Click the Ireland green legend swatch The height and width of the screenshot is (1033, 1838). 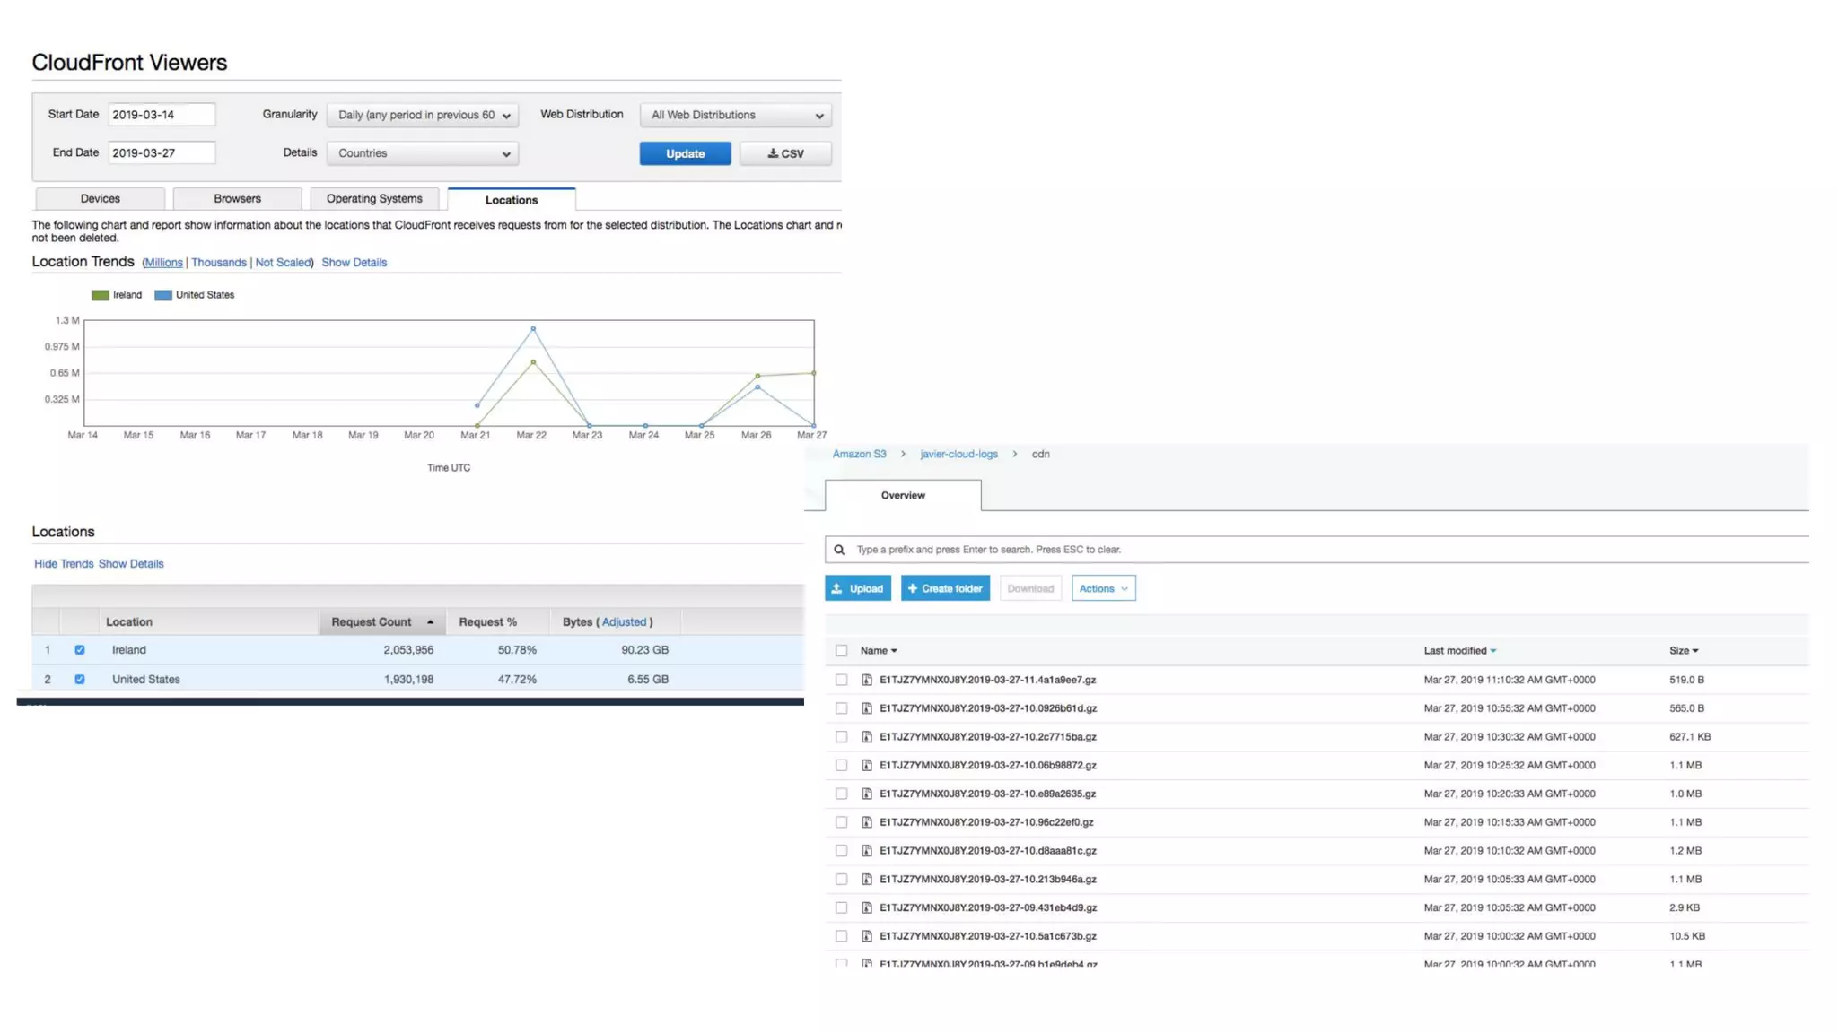pyautogui.click(x=101, y=295)
